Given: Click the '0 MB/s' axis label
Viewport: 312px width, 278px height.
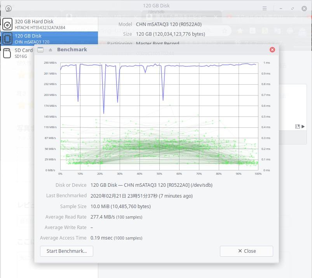Looking at the screenshot, I should tap(50, 170).
